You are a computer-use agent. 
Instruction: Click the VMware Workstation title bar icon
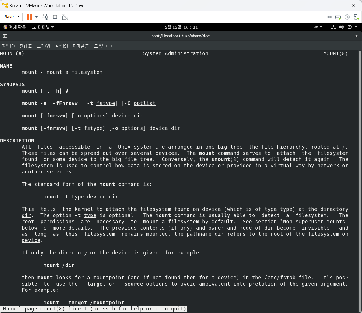pos(5,5)
